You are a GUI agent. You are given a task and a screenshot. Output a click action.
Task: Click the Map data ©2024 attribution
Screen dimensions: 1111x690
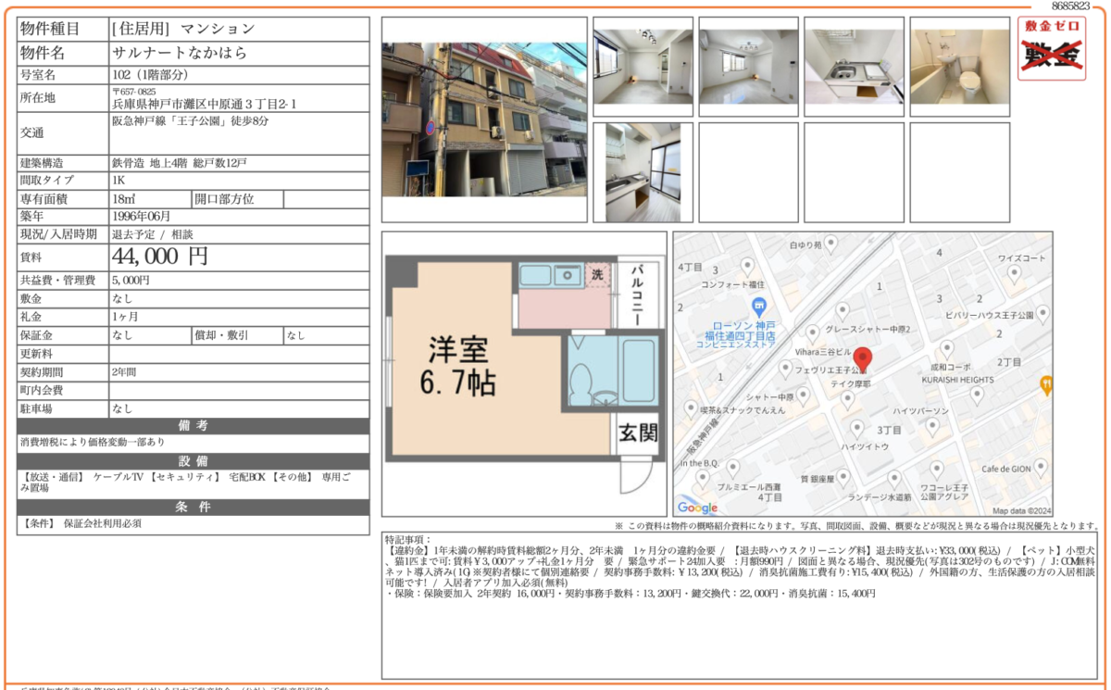pyautogui.click(x=1022, y=510)
